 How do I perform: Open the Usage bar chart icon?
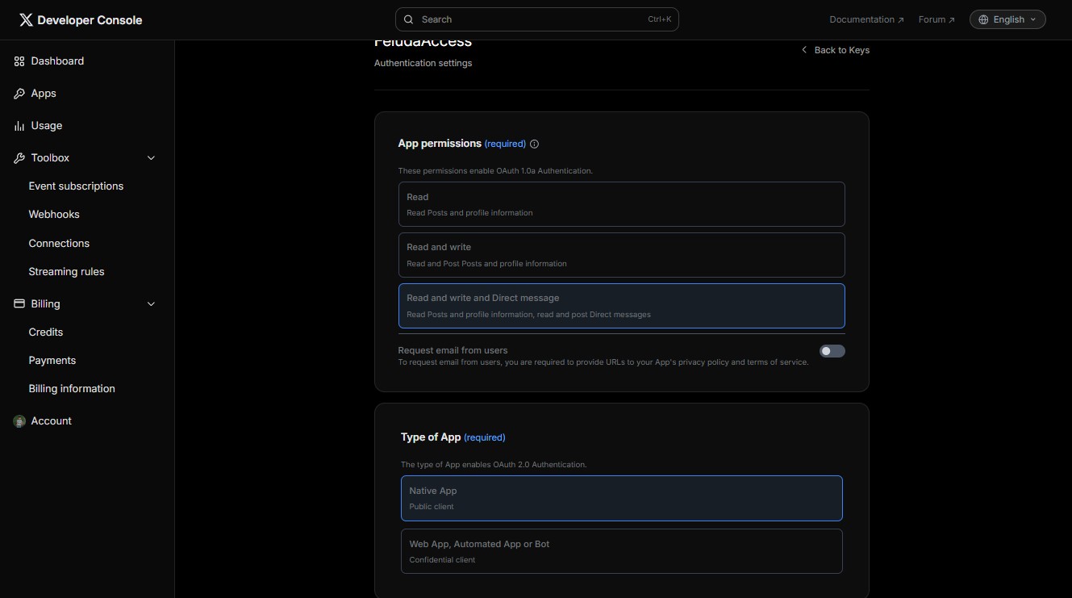click(19, 126)
